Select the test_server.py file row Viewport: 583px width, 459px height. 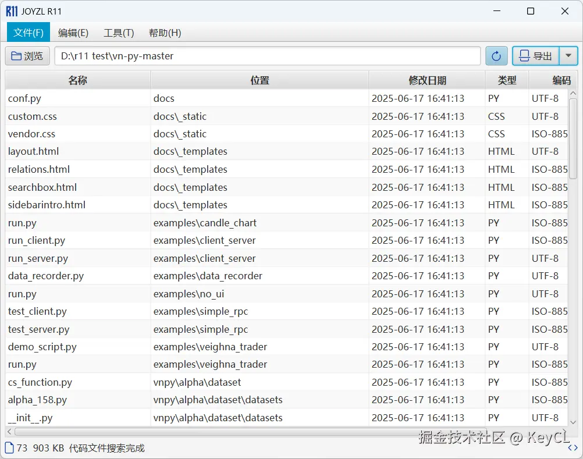pos(287,329)
